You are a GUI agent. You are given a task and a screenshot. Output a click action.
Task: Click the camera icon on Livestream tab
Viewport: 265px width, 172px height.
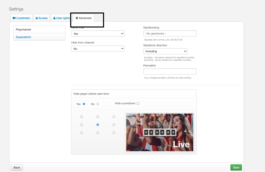[14, 18]
